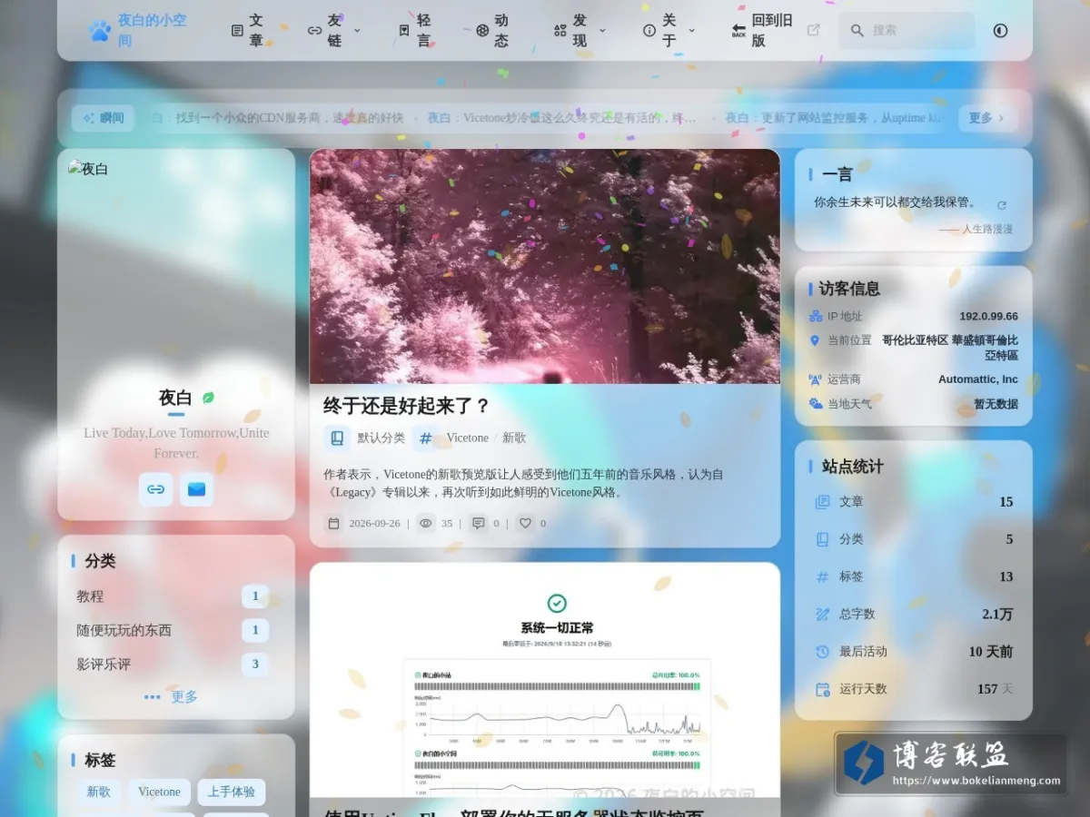Image resolution: width=1090 pixels, height=817 pixels.
Task: Open the 夜白的小空间 site title link
Action: 152,30
